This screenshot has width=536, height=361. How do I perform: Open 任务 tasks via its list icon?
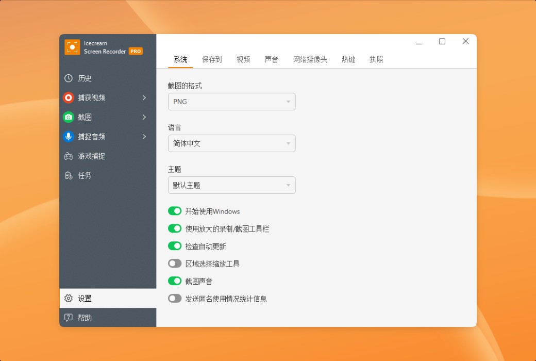click(x=68, y=175)
